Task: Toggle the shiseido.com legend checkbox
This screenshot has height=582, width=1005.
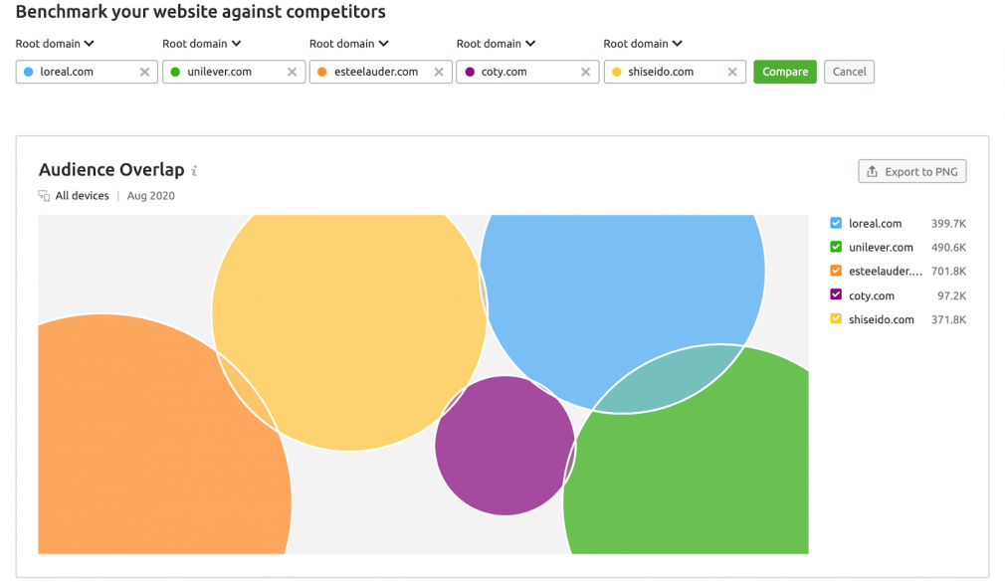Action: click(836, 318)
